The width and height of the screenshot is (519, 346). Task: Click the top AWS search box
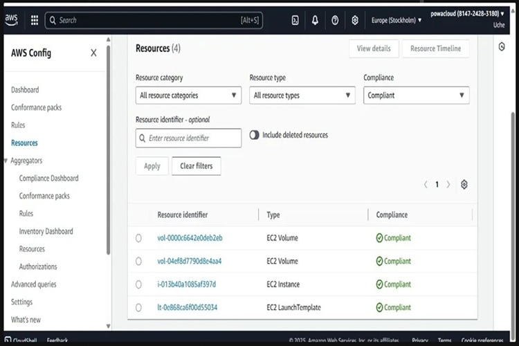tap(154, 21)
